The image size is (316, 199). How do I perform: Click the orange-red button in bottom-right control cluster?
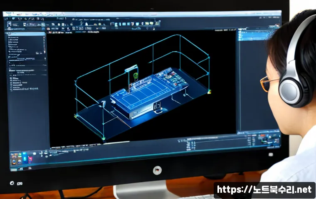[x=262, y=136]
